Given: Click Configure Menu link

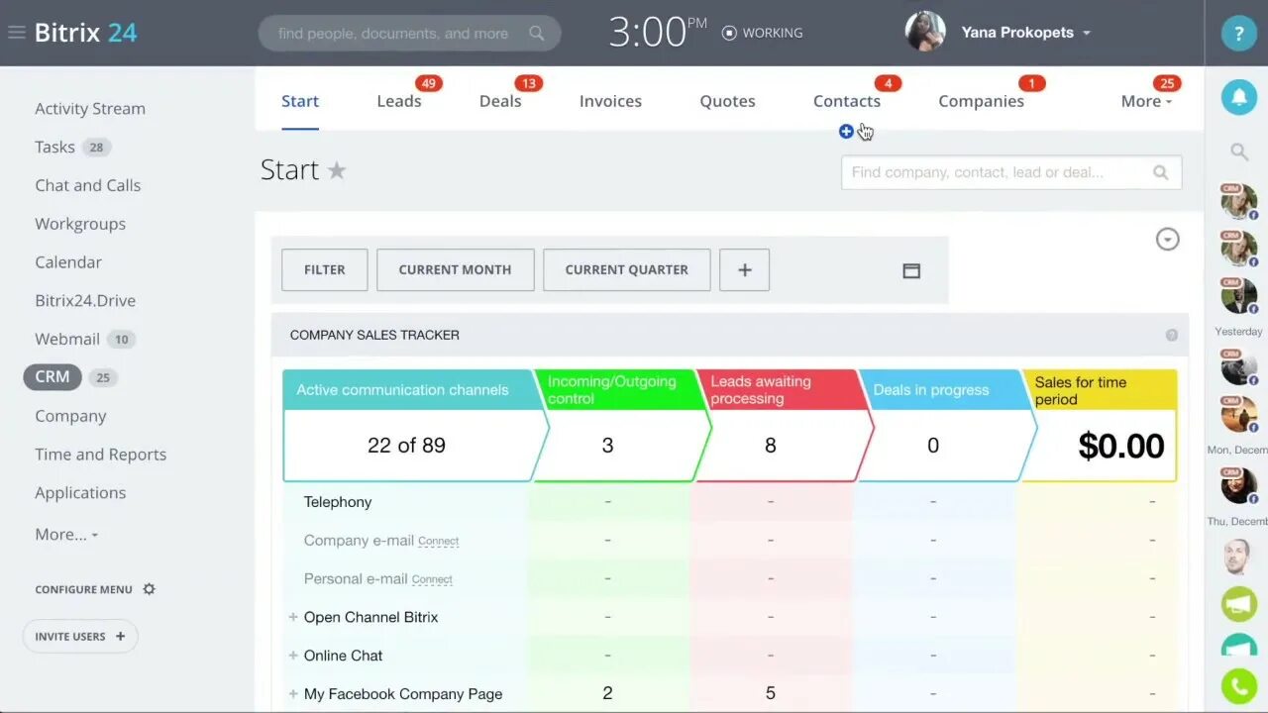Looking at the screenshot, I should coord(84,589).
